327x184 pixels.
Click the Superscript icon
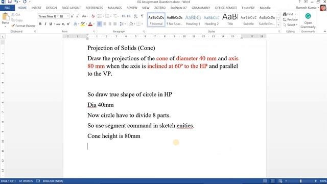(x=68, y=24)
